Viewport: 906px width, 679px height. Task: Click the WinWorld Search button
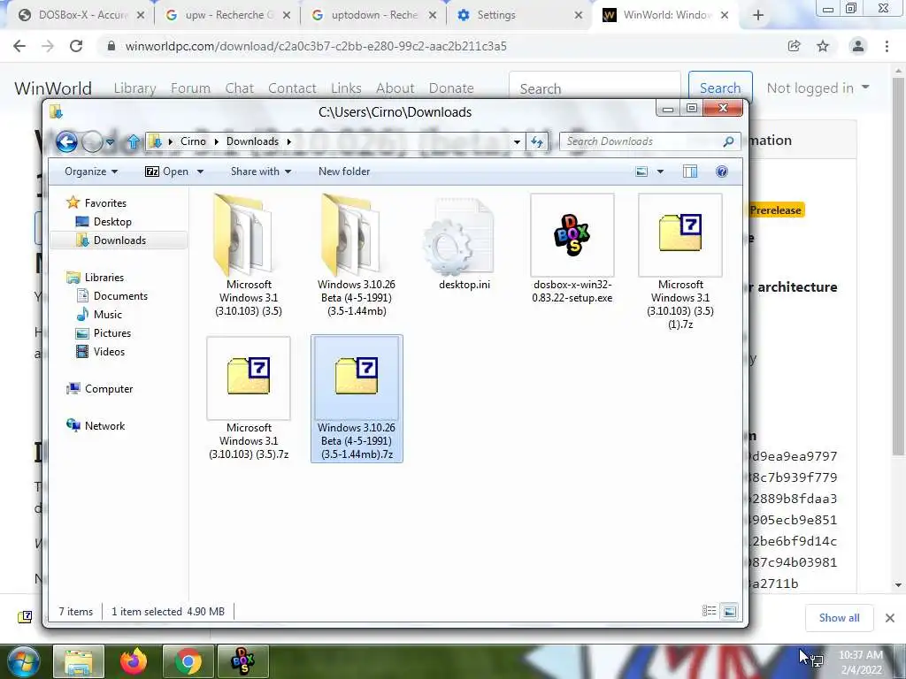point(720,88)
